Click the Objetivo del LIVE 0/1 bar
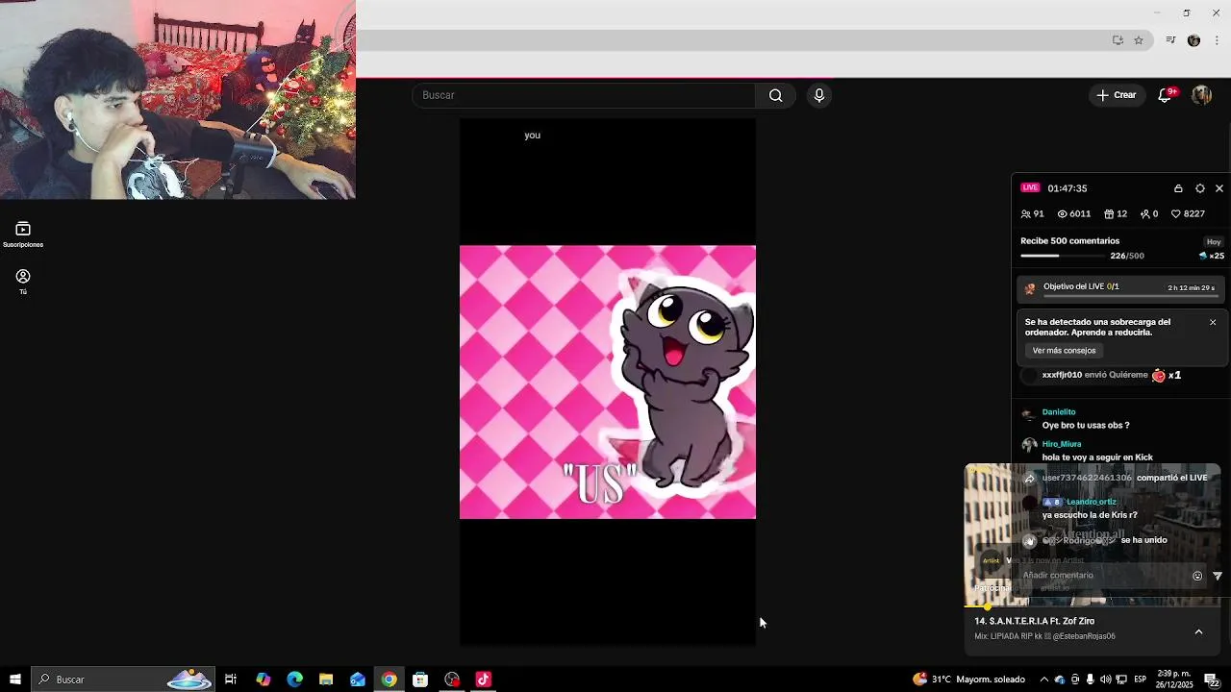Screen dimensions: 1231x692 [1121, 287]
